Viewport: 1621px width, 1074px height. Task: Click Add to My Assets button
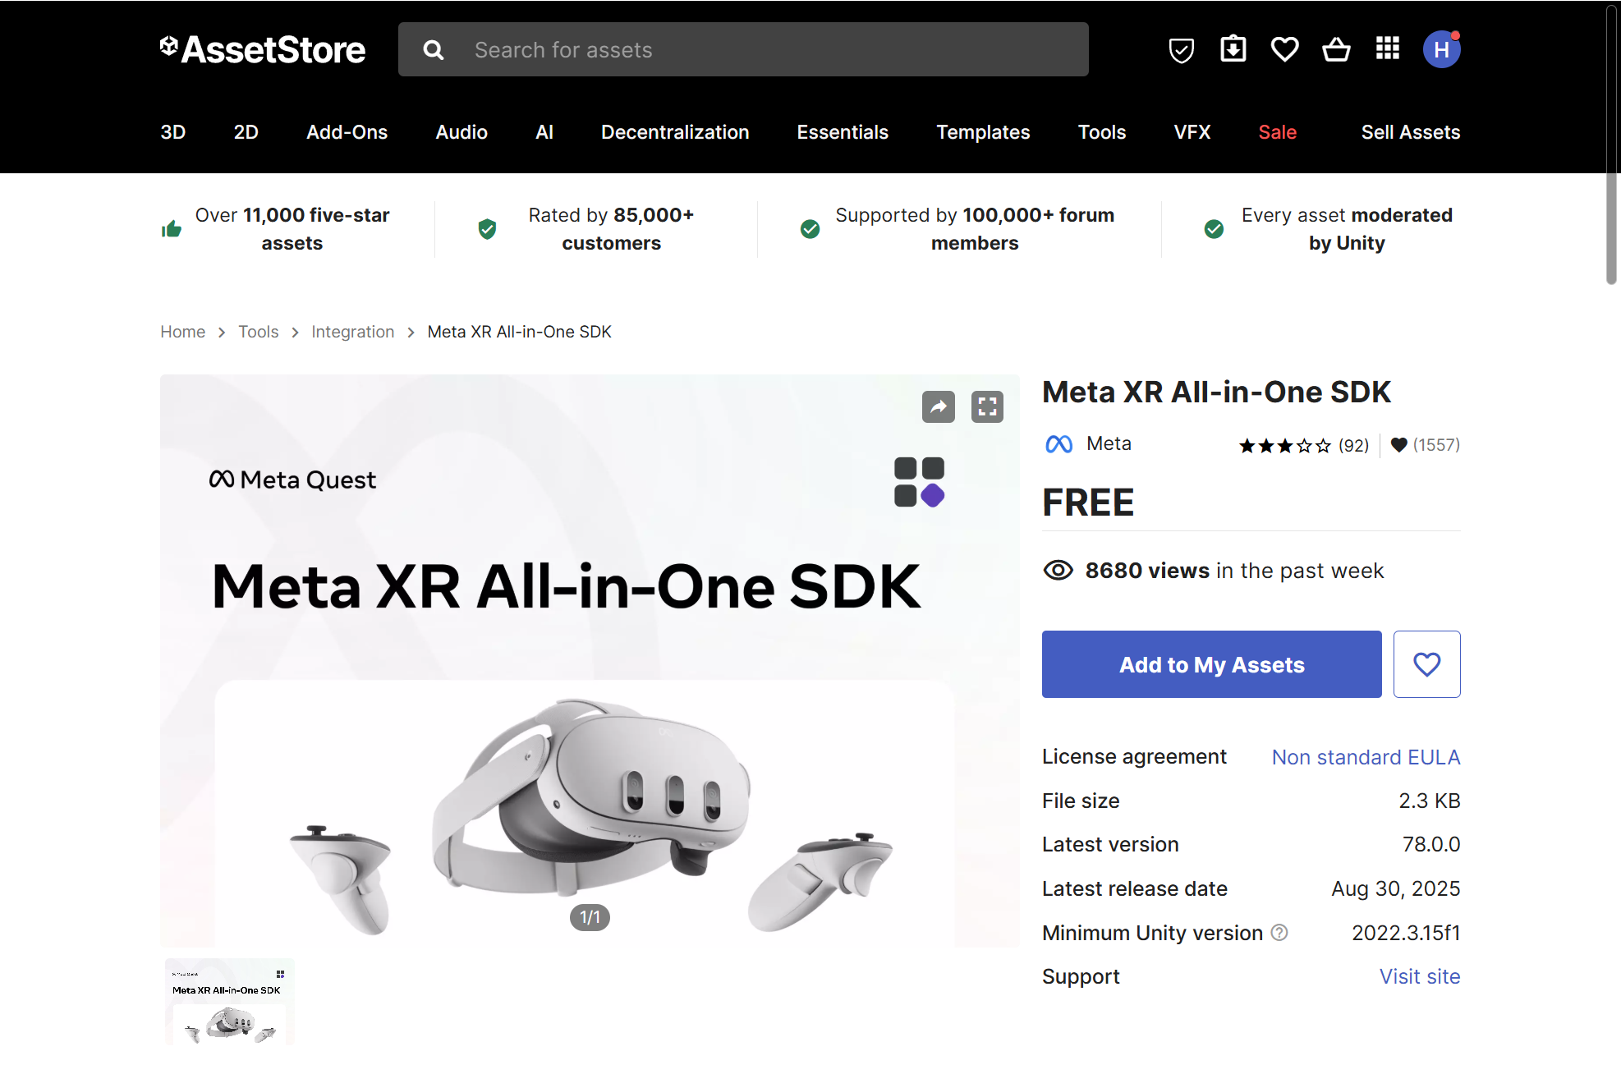pos(1211,664)
